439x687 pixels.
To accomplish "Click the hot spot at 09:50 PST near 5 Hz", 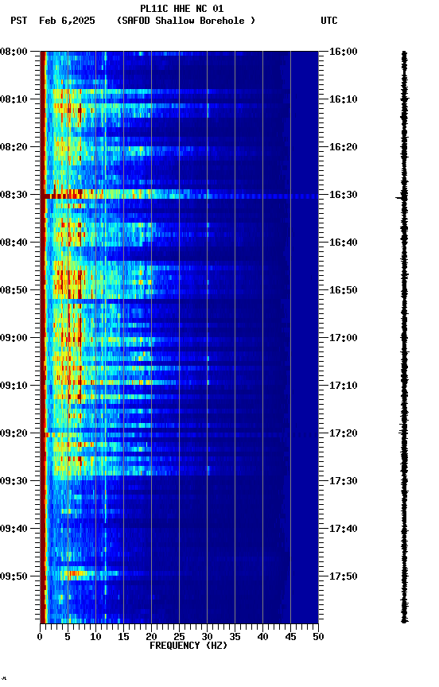I will (x=76, y=573).
